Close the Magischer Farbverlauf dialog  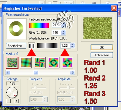(x=114, y=8)
